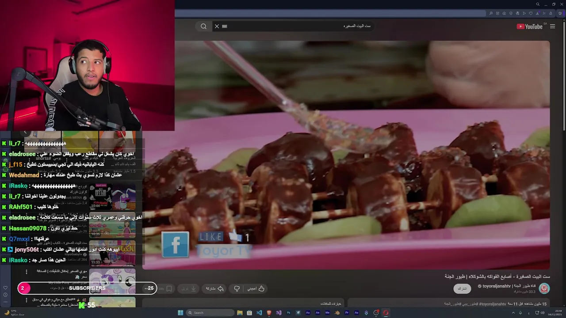
Task: Open Microsoft Store from the taskbar
Action: (x=249, y=313)
